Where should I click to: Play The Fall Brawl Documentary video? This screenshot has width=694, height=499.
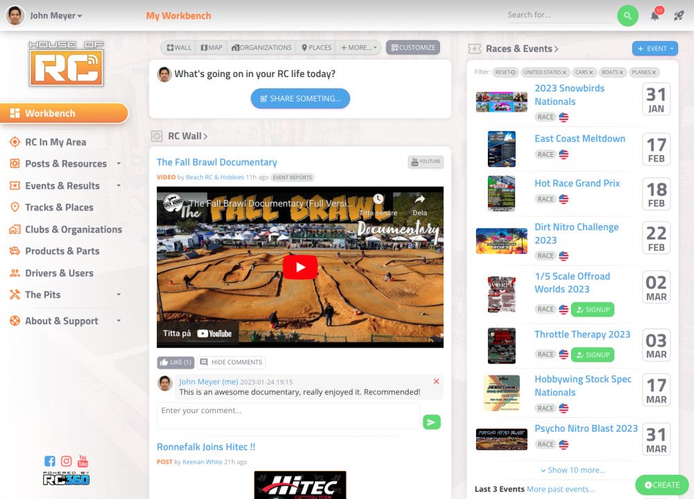[300, 267]
